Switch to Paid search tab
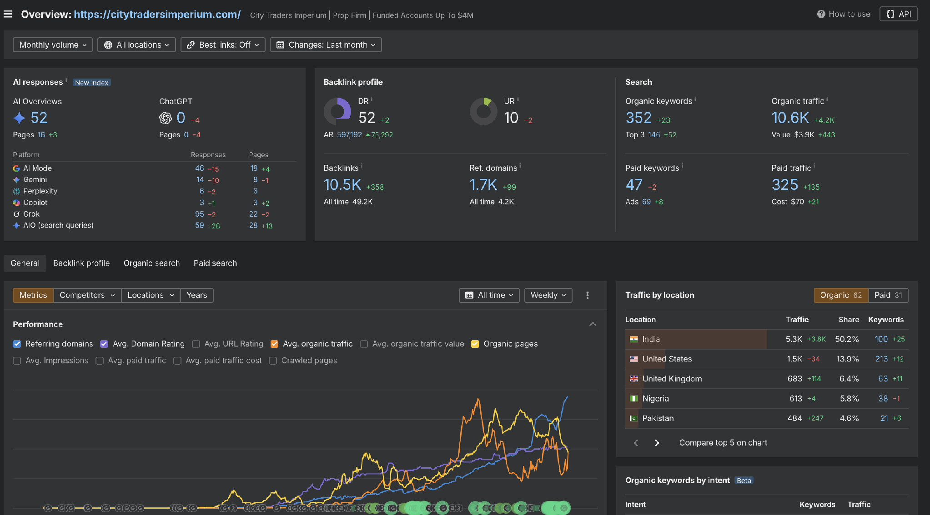The height and width of the screenshot is (515, 930). pyautogui.click(x=215, y=263)
